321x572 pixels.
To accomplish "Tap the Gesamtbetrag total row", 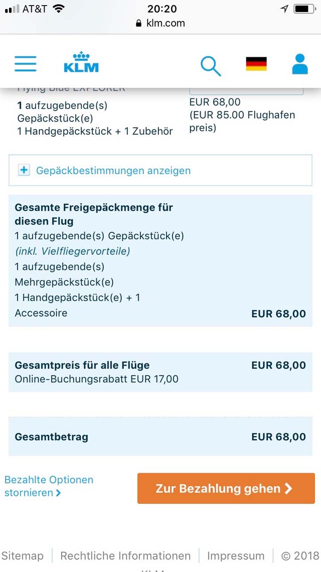I will [160, 437].
